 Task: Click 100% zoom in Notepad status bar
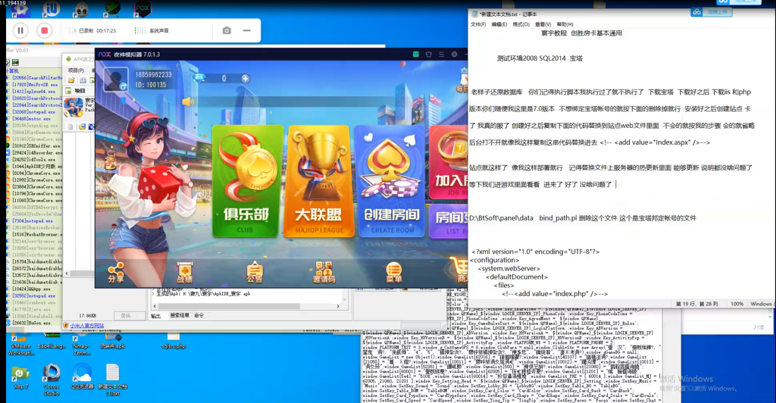pos(737,304)
